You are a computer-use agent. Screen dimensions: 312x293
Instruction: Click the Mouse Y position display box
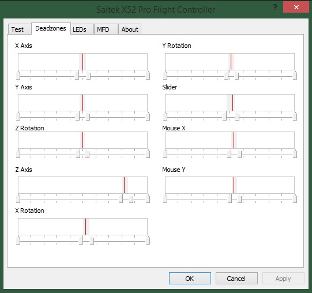tap(230, 185)
